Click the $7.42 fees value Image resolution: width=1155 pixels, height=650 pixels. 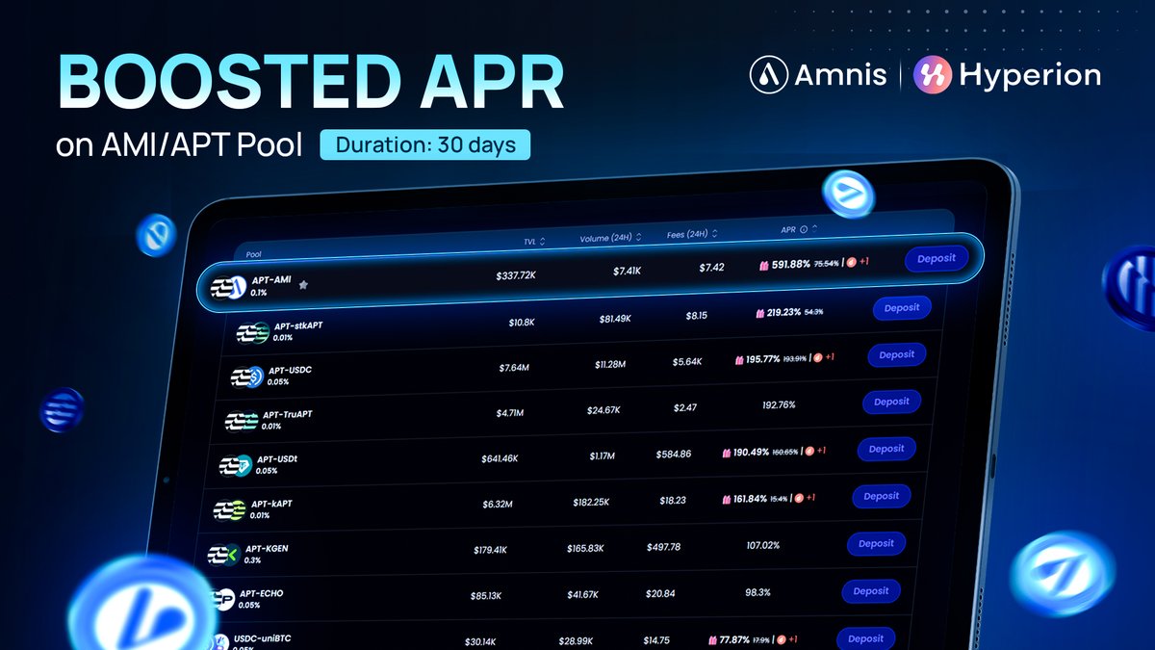pos(712,267)
